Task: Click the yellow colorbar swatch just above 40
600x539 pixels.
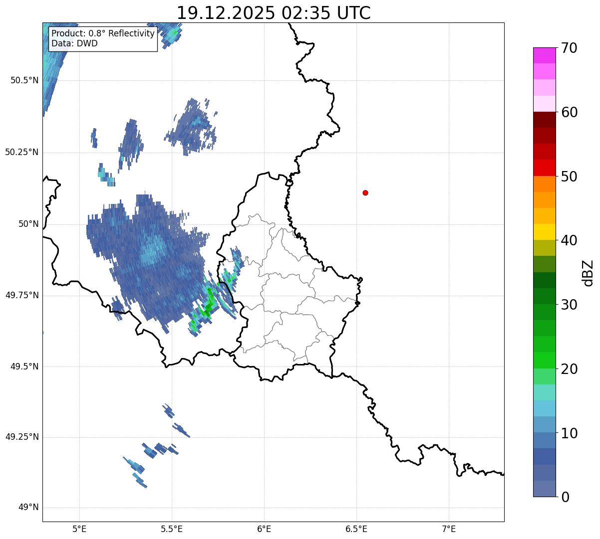Action: 544,232
